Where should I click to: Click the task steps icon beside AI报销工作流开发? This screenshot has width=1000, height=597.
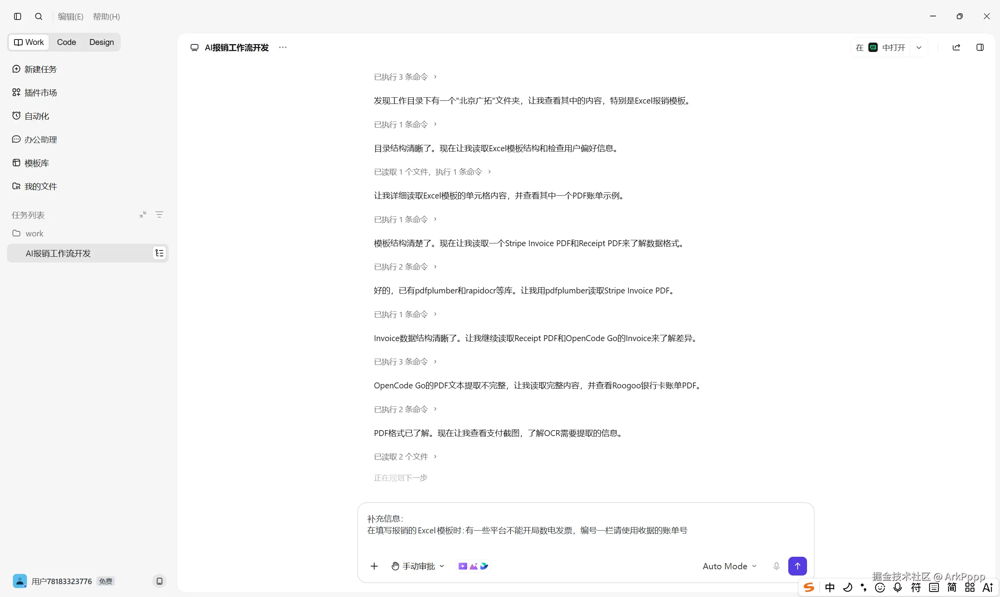(x=159, y=253)
